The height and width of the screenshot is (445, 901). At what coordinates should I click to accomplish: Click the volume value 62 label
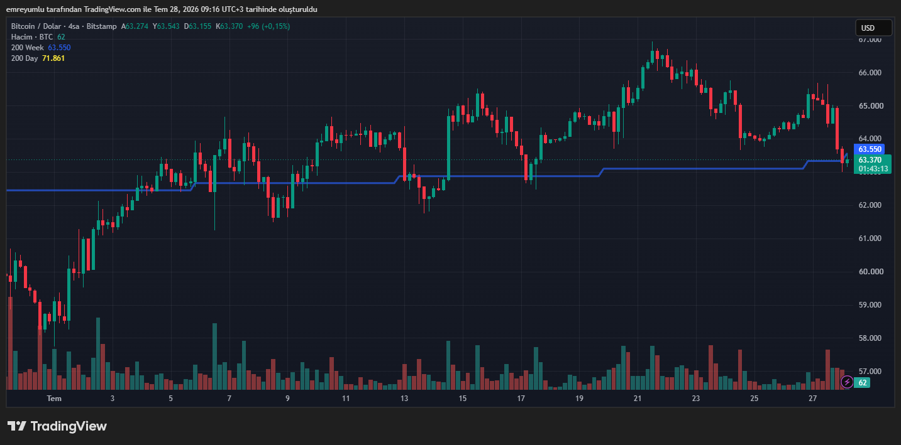pos(862,382)
